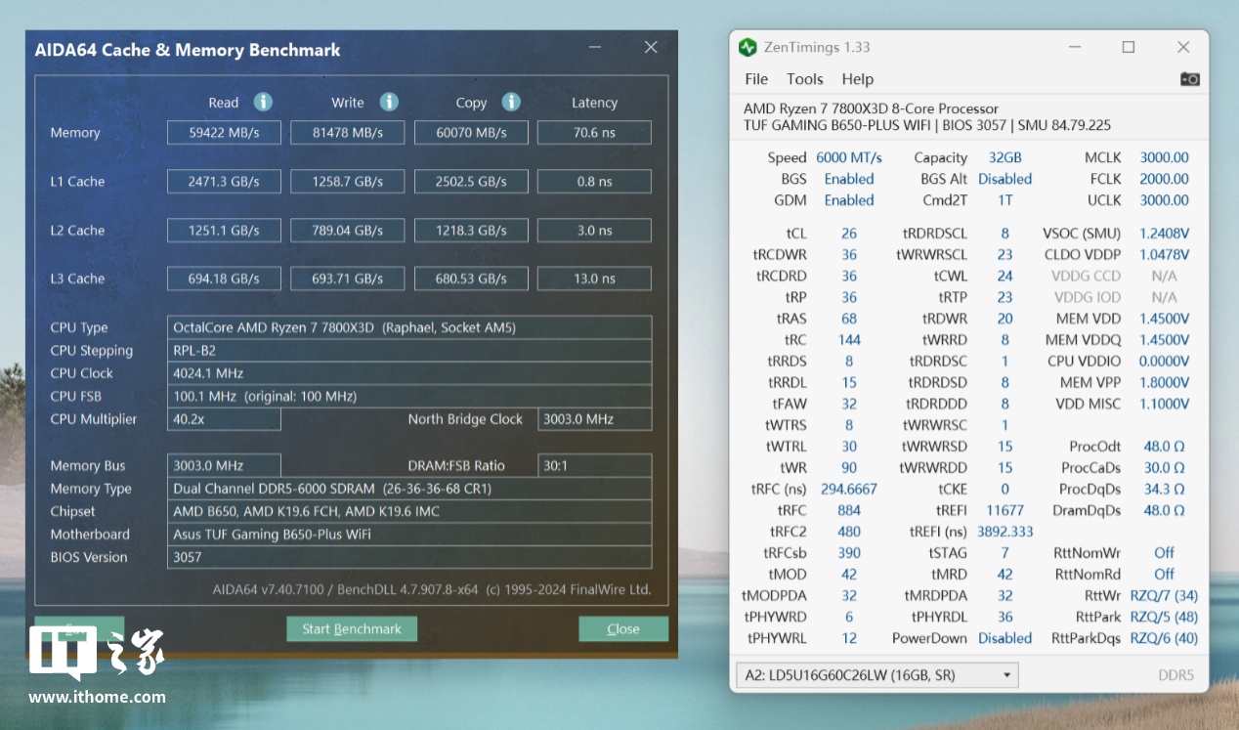Click the Memory Type field

click(x=408, y=489)
